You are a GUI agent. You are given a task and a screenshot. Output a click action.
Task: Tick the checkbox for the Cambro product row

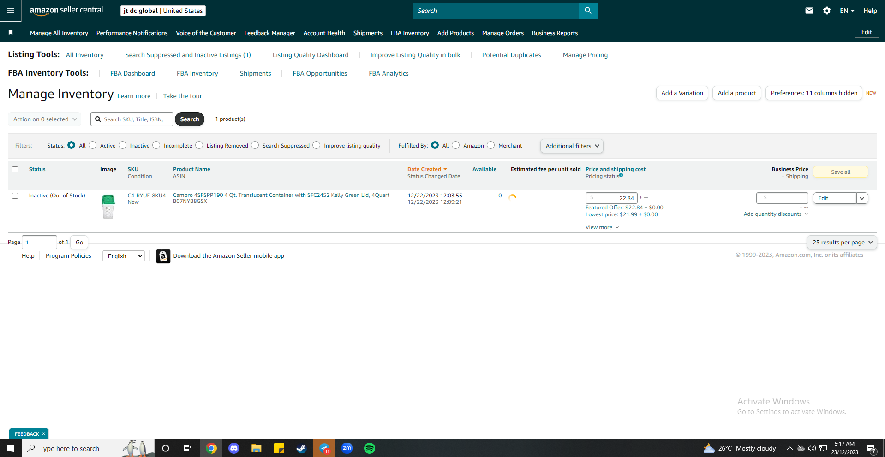point(15,196)
